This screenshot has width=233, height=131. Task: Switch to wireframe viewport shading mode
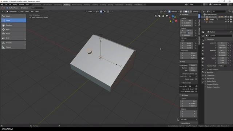[x=184, y=12]
